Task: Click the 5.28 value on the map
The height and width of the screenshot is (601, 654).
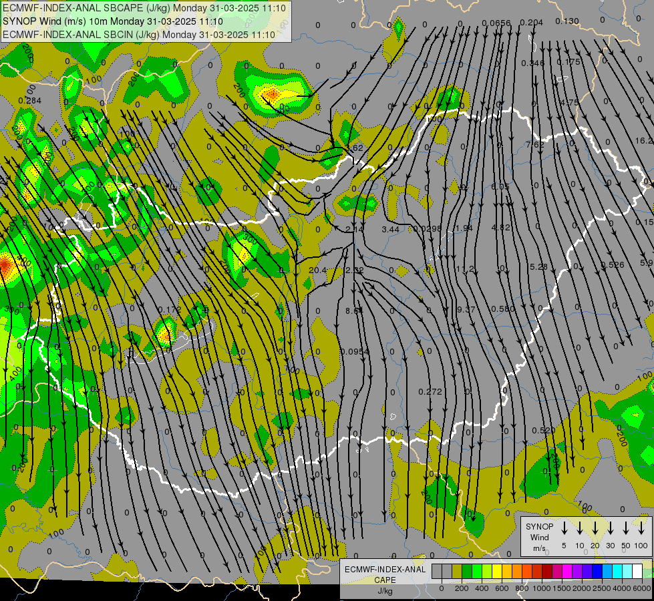Action: (x=538, y=266)
